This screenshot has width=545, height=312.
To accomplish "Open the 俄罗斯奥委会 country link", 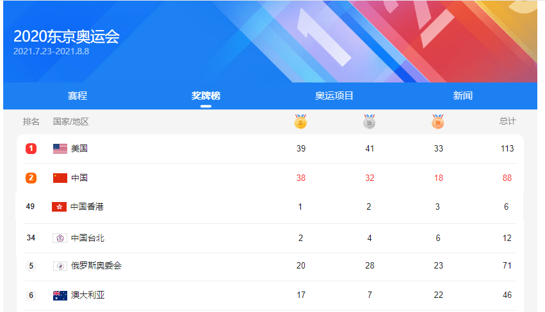I will pos(96,266).
